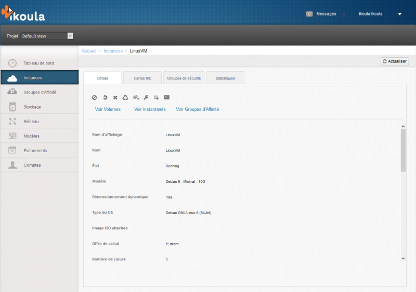
Task: Click the Ikoula Ikoula username
Action: pyautogui.click(x=370, y=14)
